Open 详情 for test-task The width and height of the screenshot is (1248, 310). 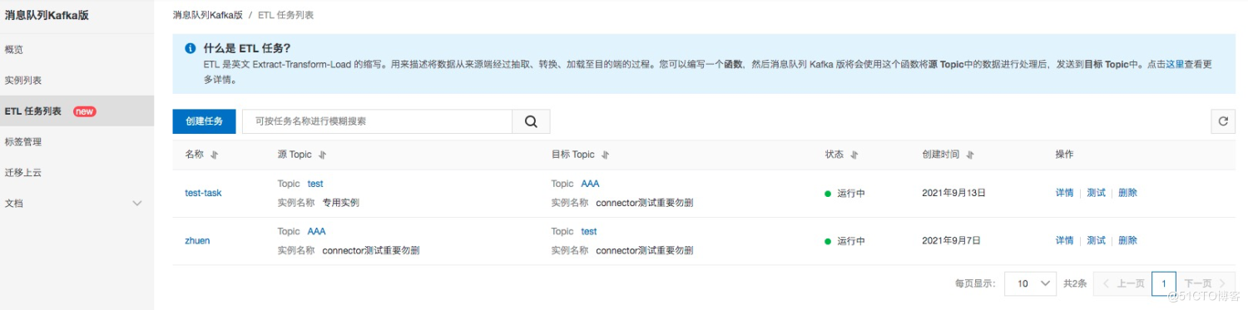coord(1064,193)
